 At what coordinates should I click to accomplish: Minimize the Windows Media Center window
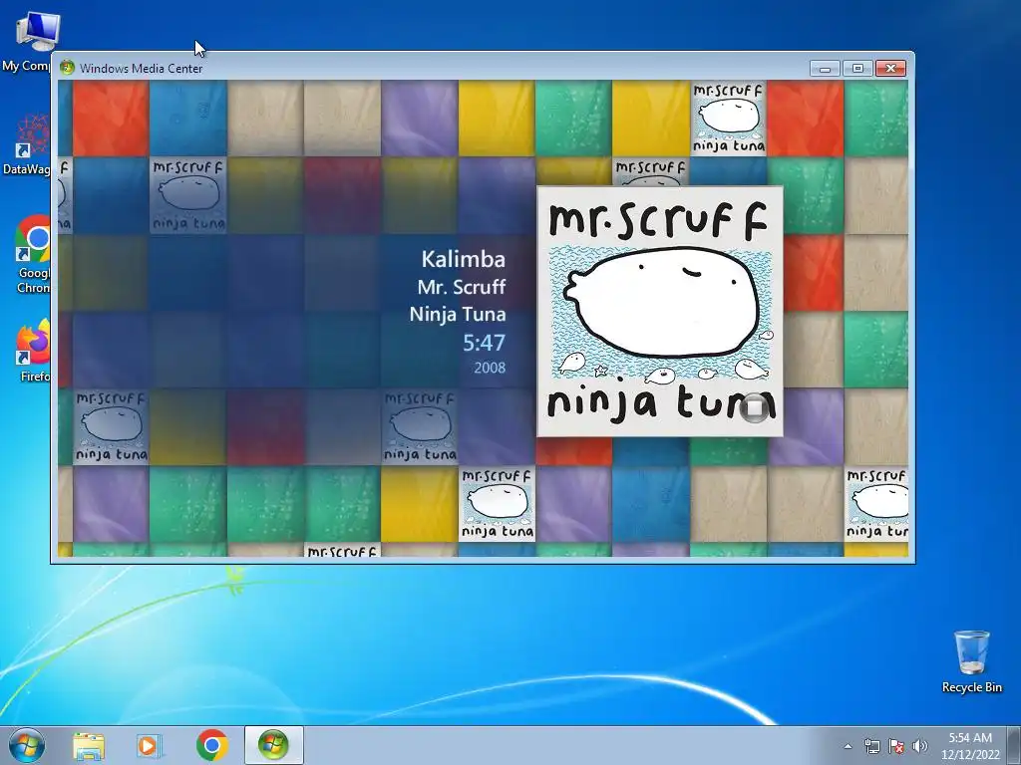825,69
